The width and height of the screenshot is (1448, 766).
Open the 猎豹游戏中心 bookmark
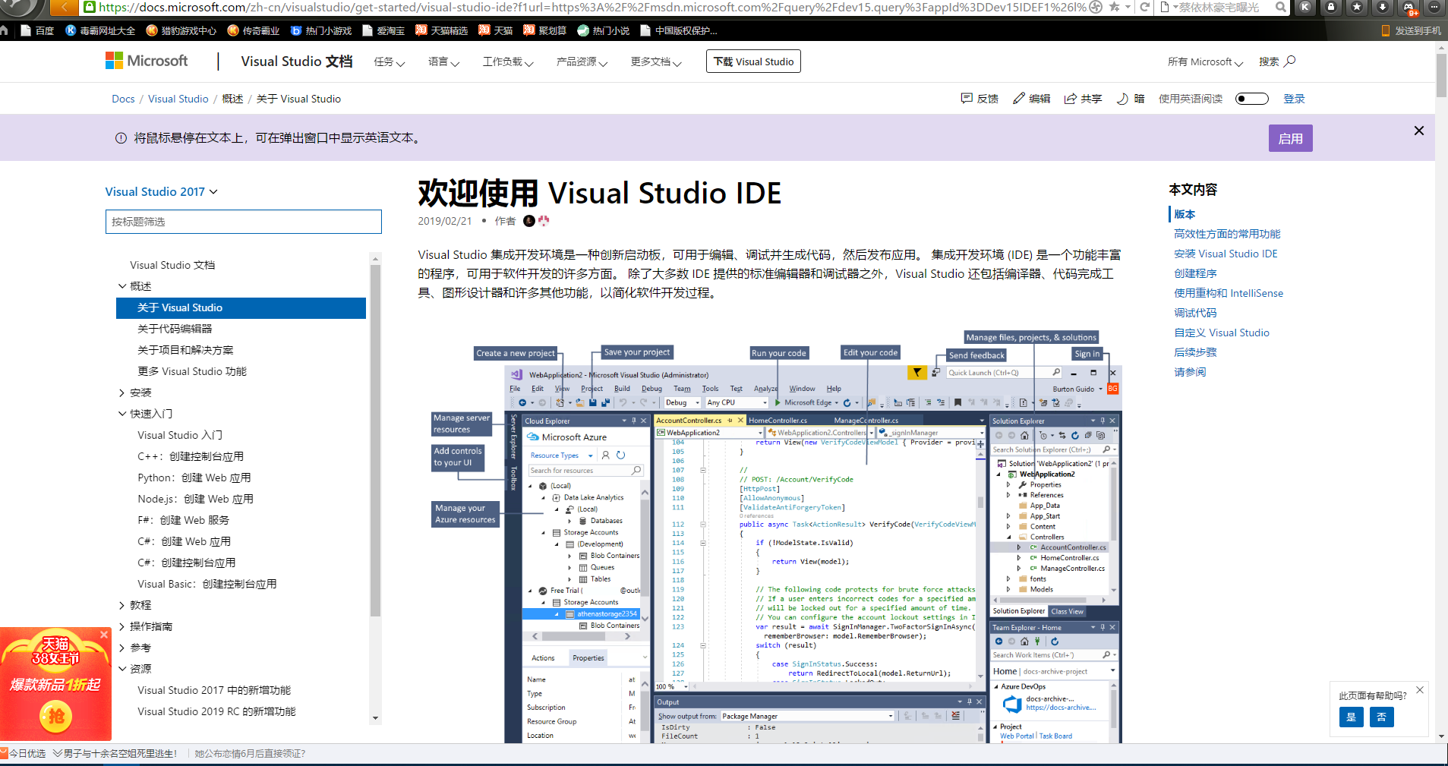pyautogui.click(x=181, y=30)
